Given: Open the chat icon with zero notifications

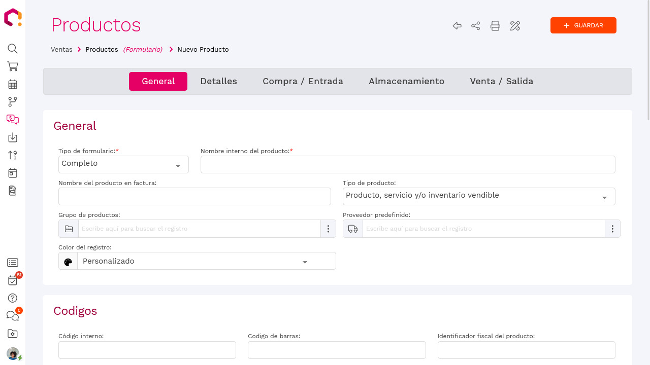Looking at the screenshot, I should pos(12,316).
